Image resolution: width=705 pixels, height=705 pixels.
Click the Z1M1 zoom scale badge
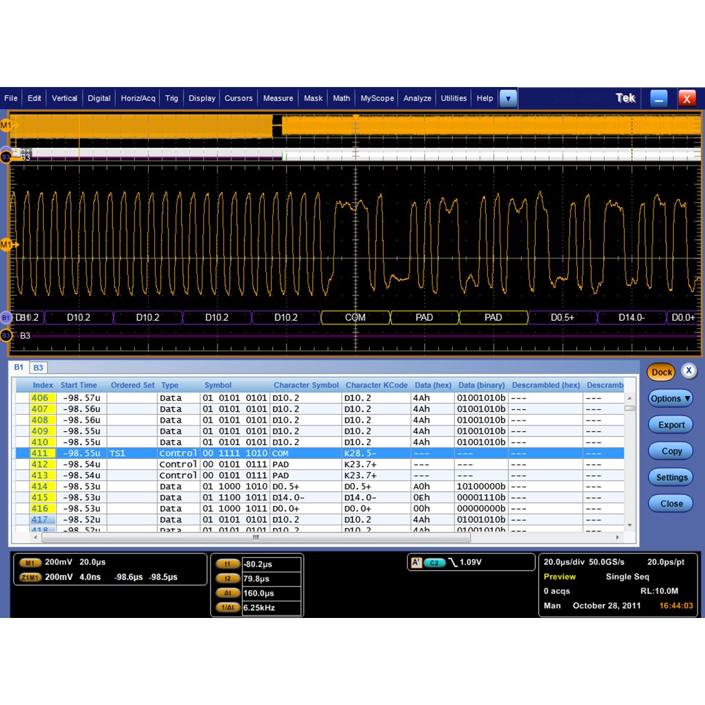(30, 577)
